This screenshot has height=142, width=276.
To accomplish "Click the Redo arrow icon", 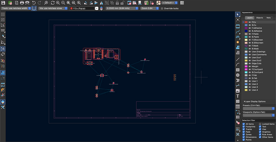I will (39, 3).
